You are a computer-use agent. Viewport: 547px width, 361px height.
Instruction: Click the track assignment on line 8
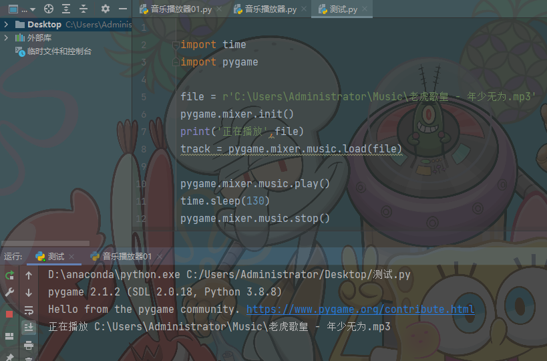pyautogui.click(x=291, y=149)
